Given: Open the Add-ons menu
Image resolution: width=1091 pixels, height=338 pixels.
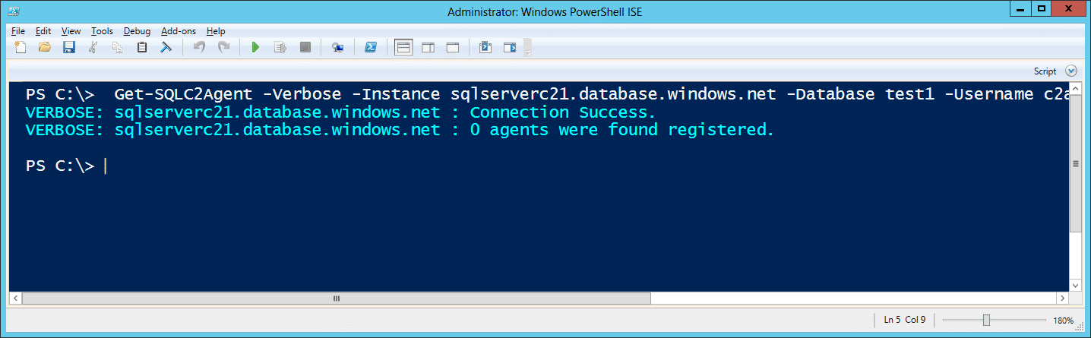Looking at the screenshot, I should 179,31.
